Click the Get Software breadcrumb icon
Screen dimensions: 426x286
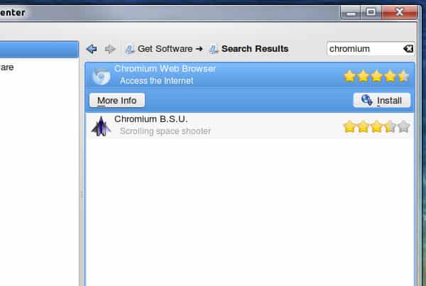130,50
